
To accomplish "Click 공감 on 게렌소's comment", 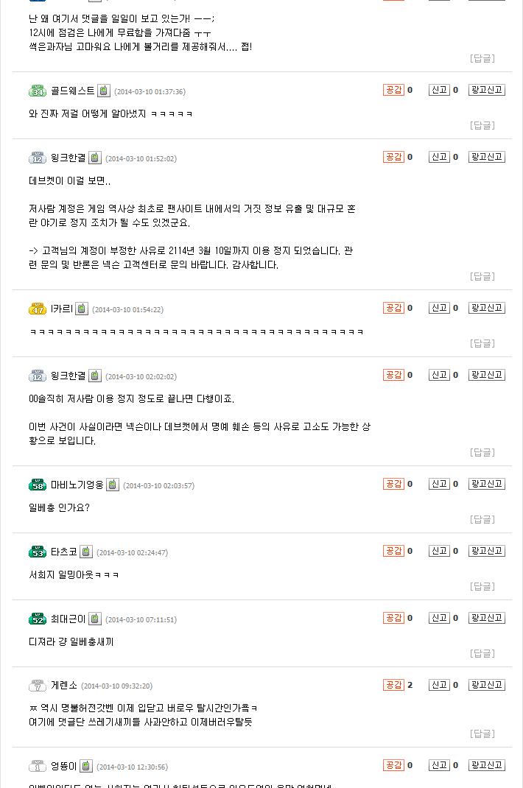I will tap(393, 685).
